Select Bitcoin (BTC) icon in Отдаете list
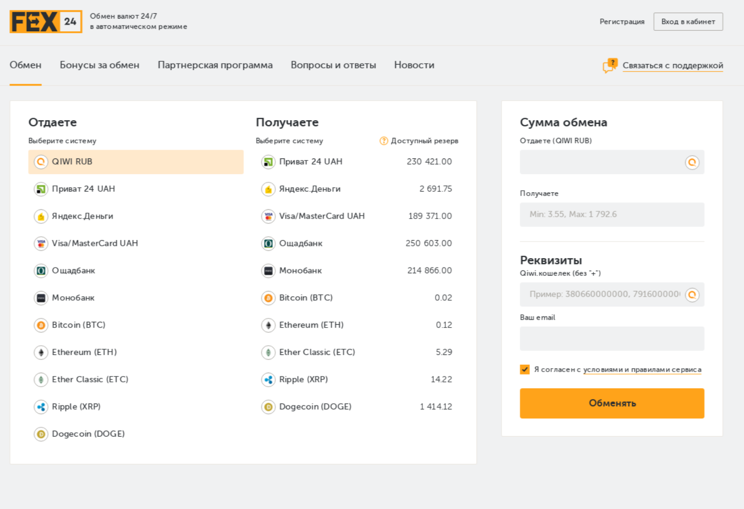The width and height of the screenshot is (744, 509). [x=41, y=325]
